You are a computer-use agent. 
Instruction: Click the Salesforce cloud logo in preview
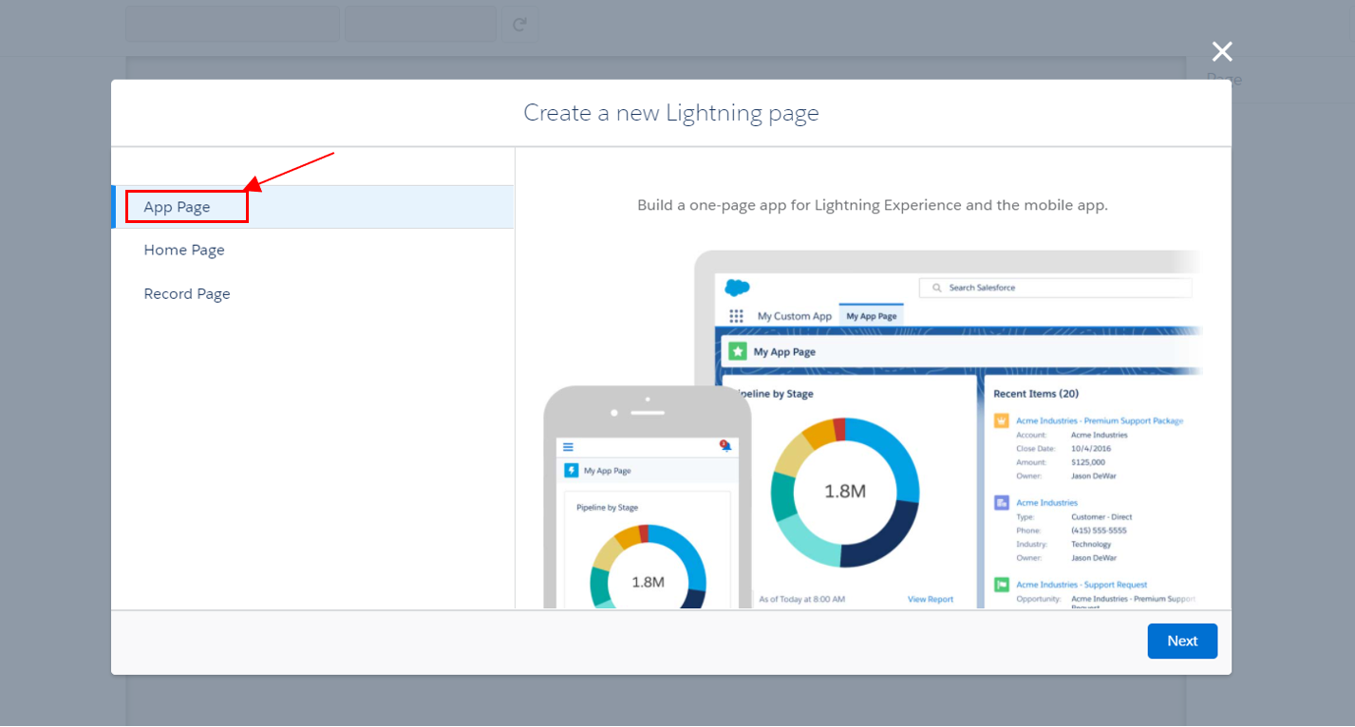point(737,288)
